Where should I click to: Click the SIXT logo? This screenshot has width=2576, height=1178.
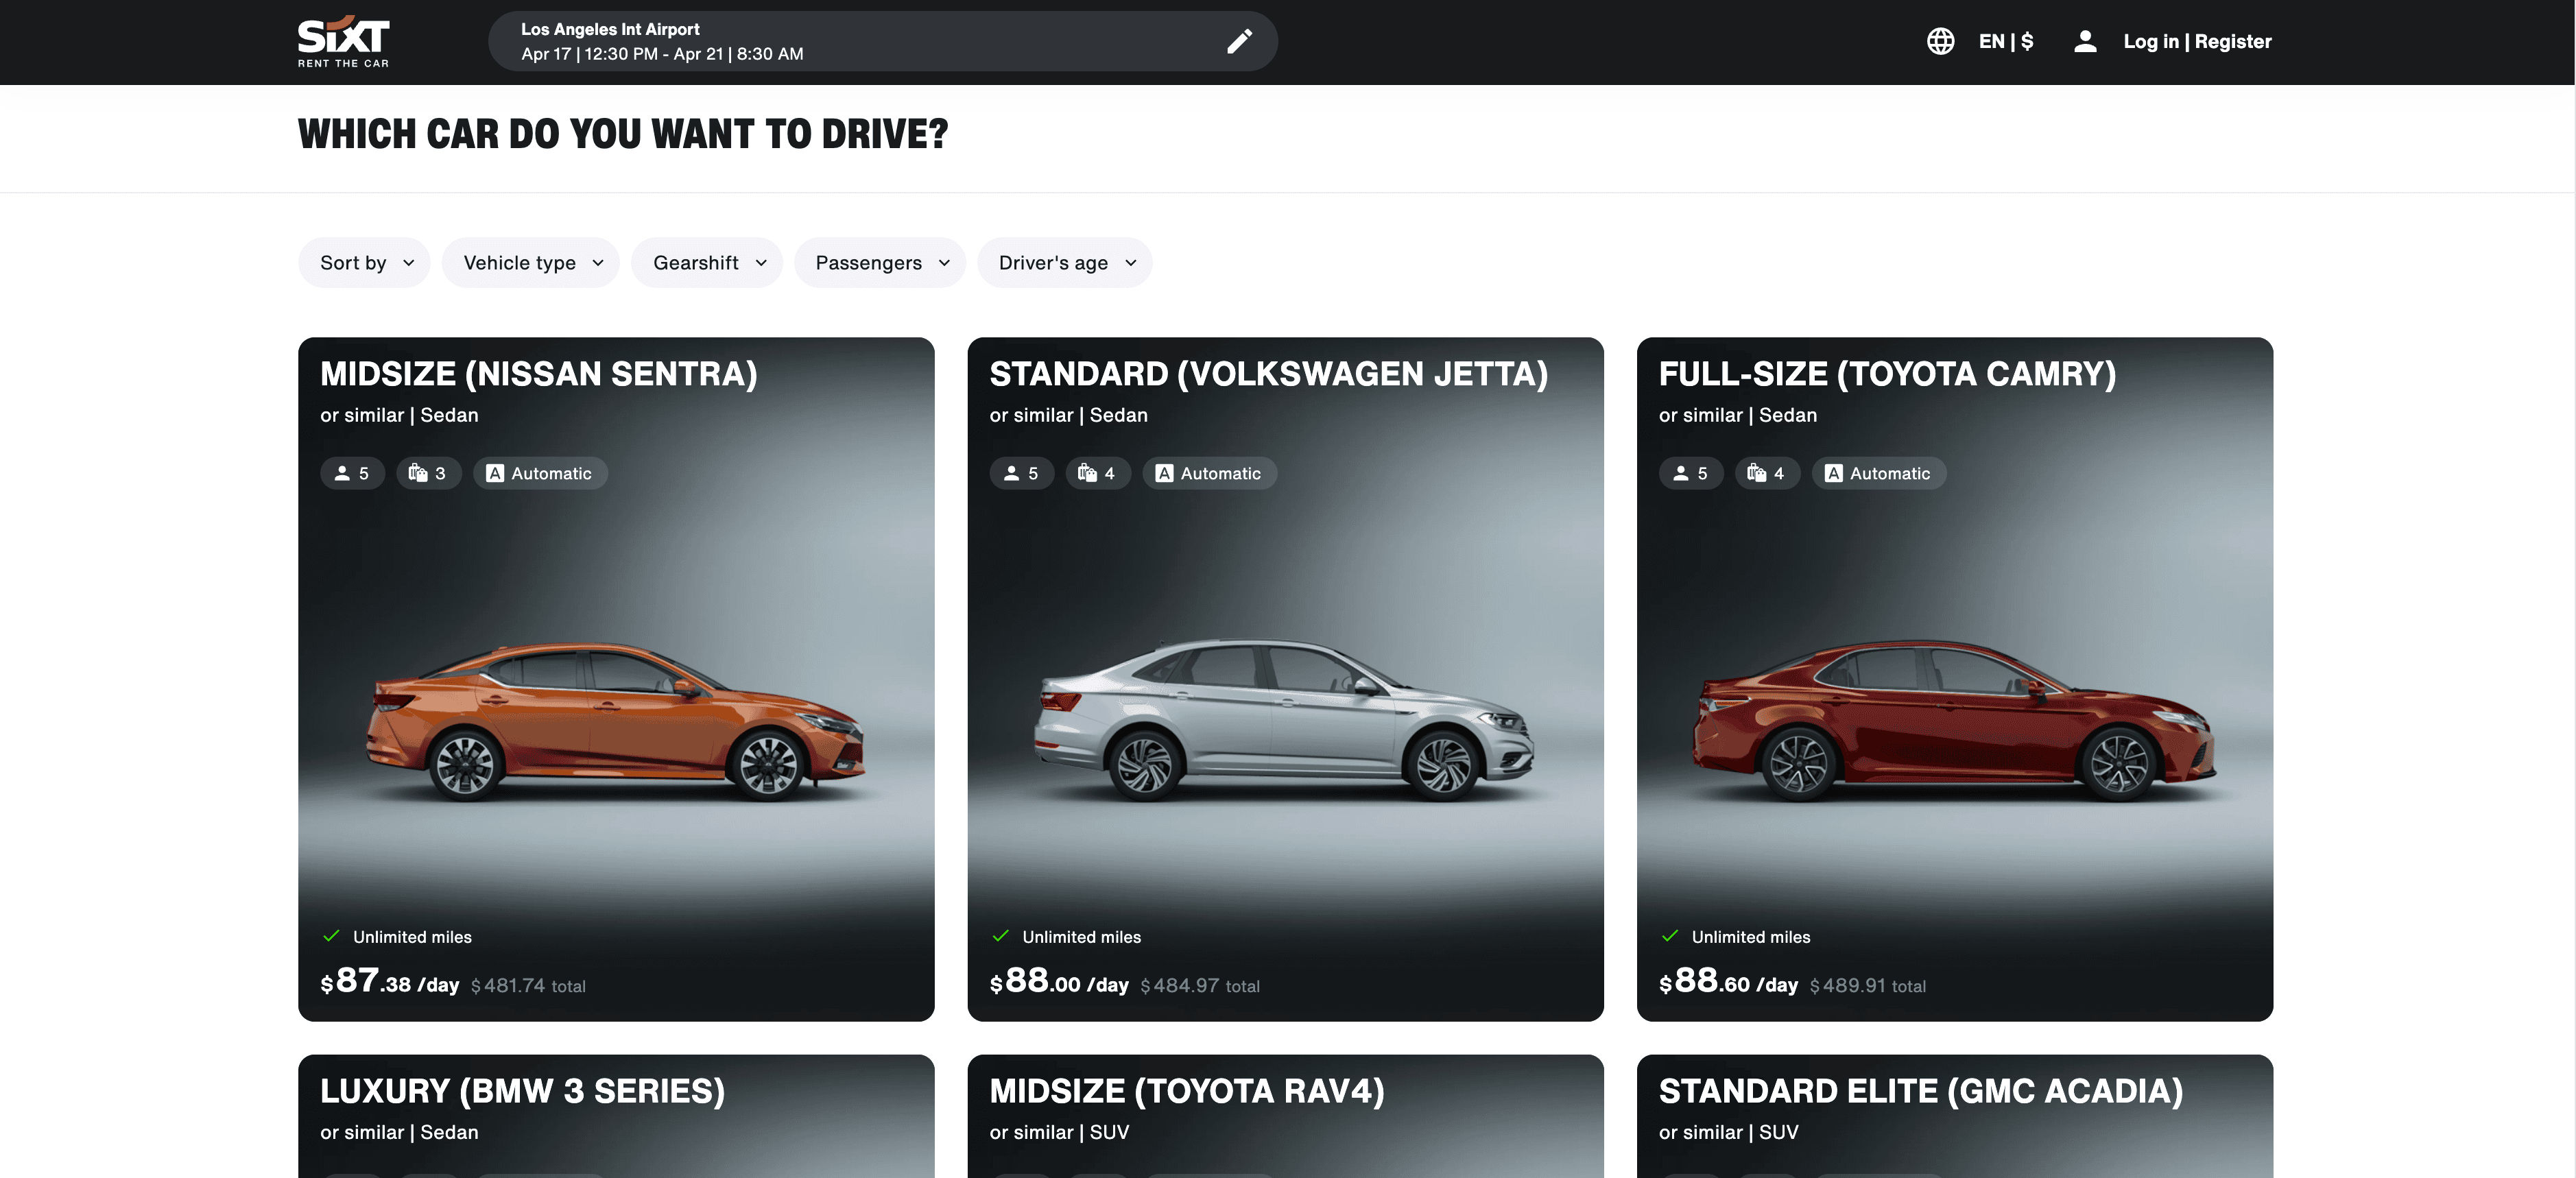[343, 41]
